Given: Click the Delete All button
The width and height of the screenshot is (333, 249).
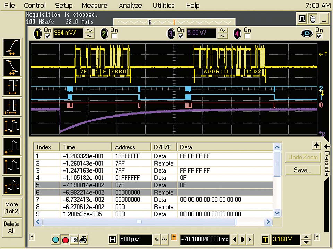Looking at the screenshot, I should [11, 227].
